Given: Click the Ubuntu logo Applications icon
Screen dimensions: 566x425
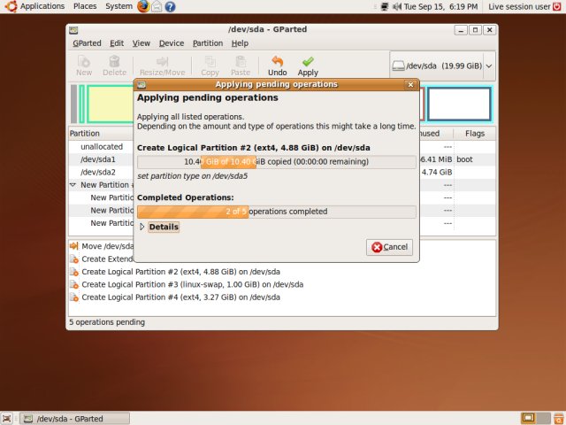Looking at the screenshot, I should [x=11, y=6].
